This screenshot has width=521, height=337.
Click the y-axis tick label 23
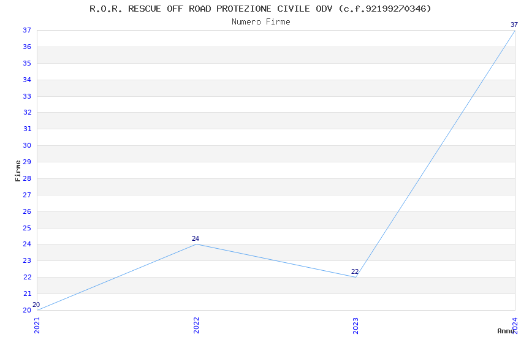[27, 261]
